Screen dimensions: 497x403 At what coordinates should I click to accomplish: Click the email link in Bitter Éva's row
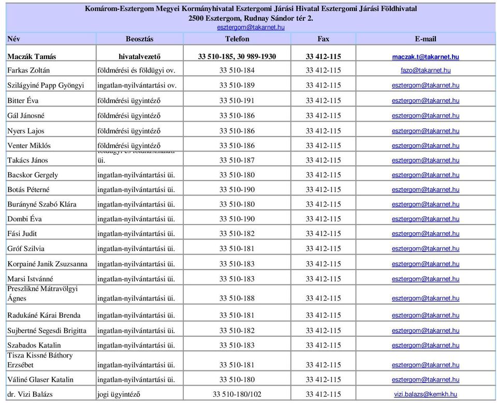[426, 100]
